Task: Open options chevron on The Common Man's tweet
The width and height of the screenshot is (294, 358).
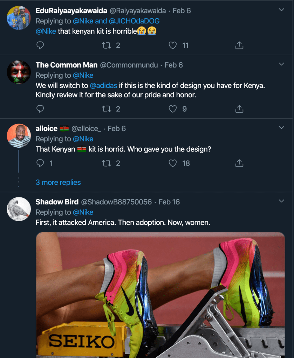Action: tap(281, 64)
